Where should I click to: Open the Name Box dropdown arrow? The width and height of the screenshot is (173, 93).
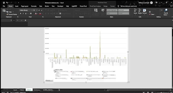pos(11,20)
